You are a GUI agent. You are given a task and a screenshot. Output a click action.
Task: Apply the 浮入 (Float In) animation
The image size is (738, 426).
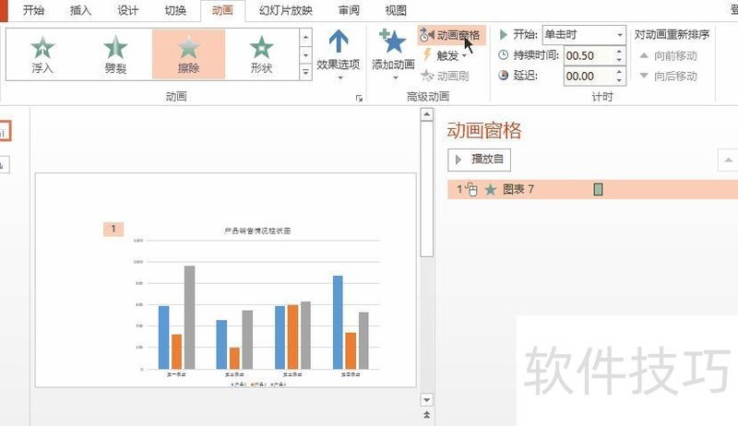[x=42, y=54]
